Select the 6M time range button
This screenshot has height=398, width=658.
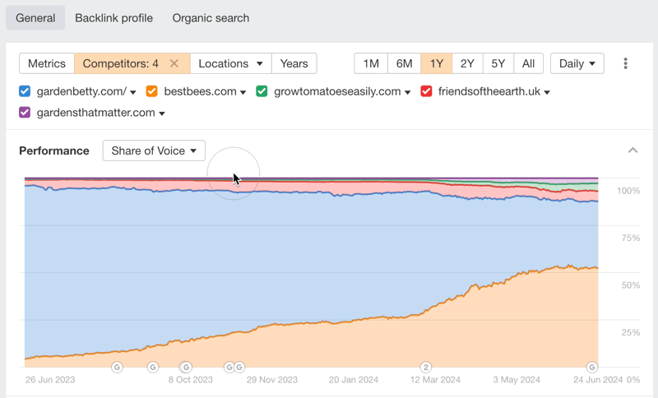(404, 63)
